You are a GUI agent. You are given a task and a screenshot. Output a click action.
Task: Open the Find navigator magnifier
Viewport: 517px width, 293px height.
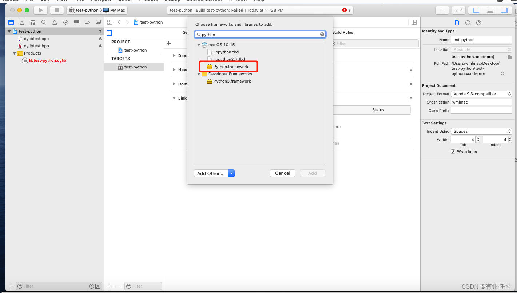click(x=44, y=22)
